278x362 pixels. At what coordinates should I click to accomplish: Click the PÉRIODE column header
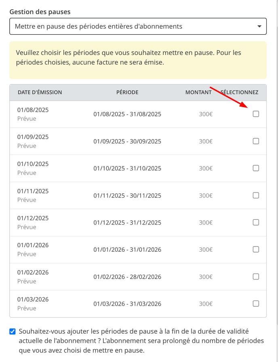pyautogui.click(x=127, y=93)
